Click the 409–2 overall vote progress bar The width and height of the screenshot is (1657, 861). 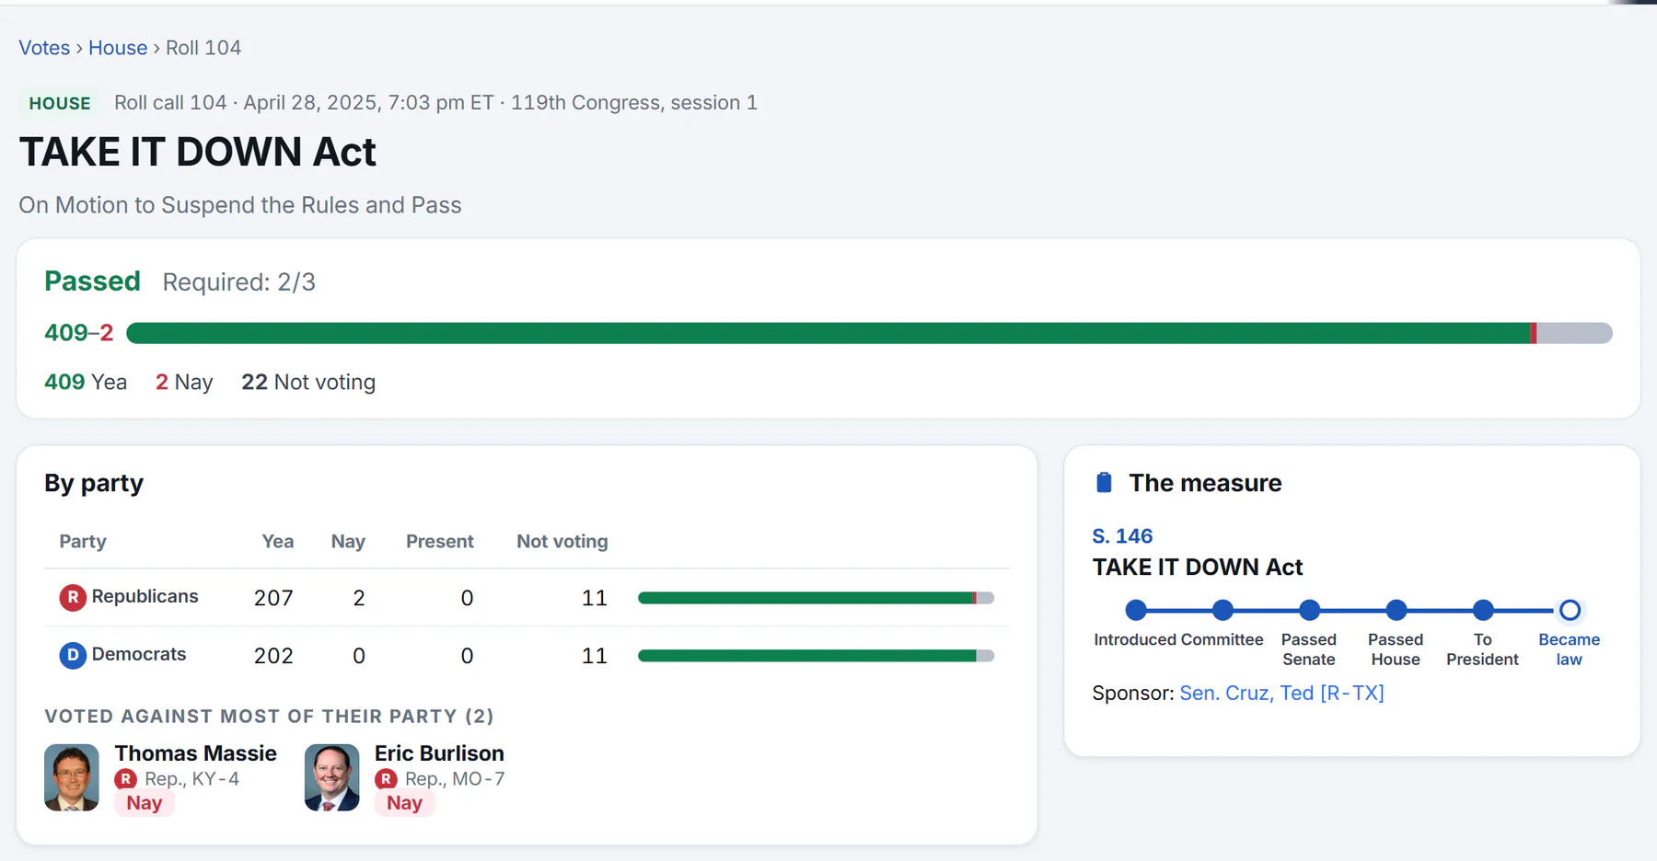click(x=869, y=333)
